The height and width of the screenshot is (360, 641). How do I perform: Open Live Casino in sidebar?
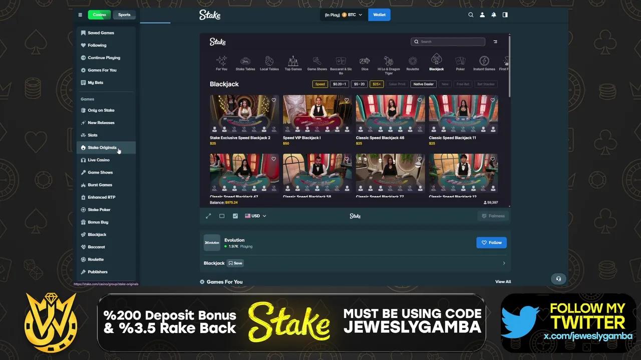pyautogui.click(x=106, y=160)
